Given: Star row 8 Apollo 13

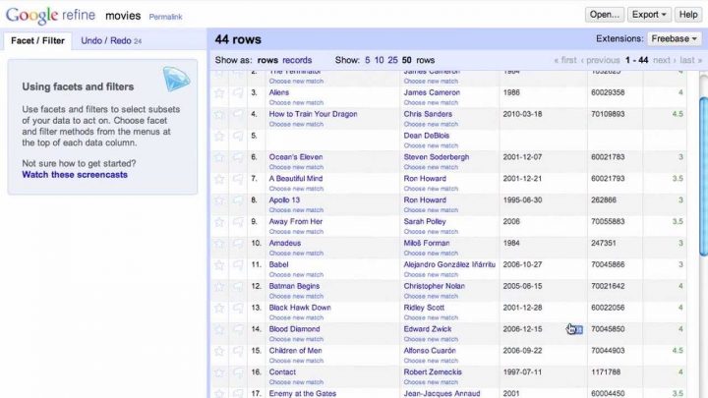Looking at the screenshot, I should click(x=219, y=200).
